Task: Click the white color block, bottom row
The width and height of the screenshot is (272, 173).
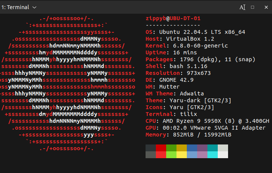Action: [x=223, y=155]
